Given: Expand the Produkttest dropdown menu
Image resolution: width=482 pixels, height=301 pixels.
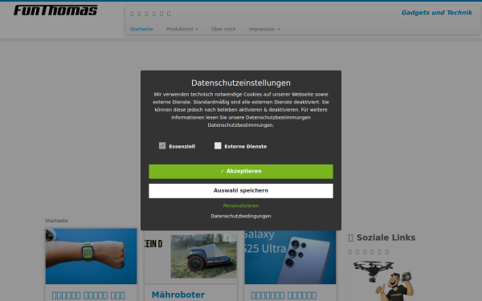Looking at the screenshot, I should [x=182, y=29].
